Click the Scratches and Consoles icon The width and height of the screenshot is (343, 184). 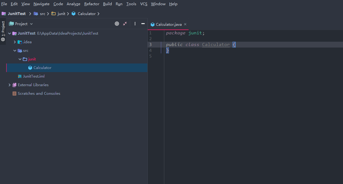point(14,94)
